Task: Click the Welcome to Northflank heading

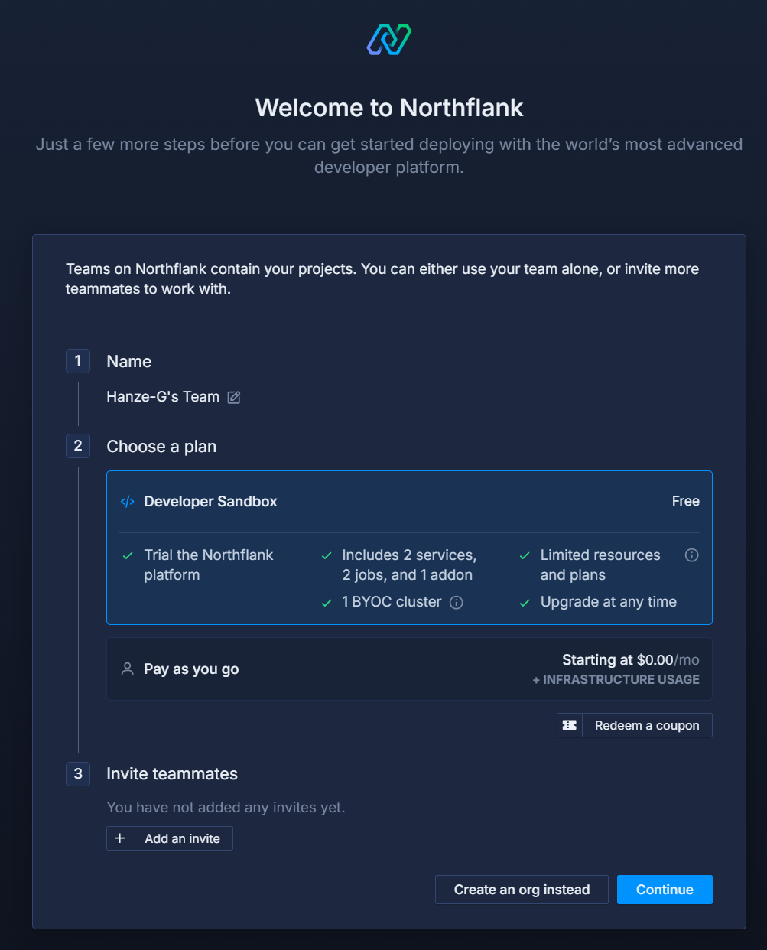Action: click(389, 108)
